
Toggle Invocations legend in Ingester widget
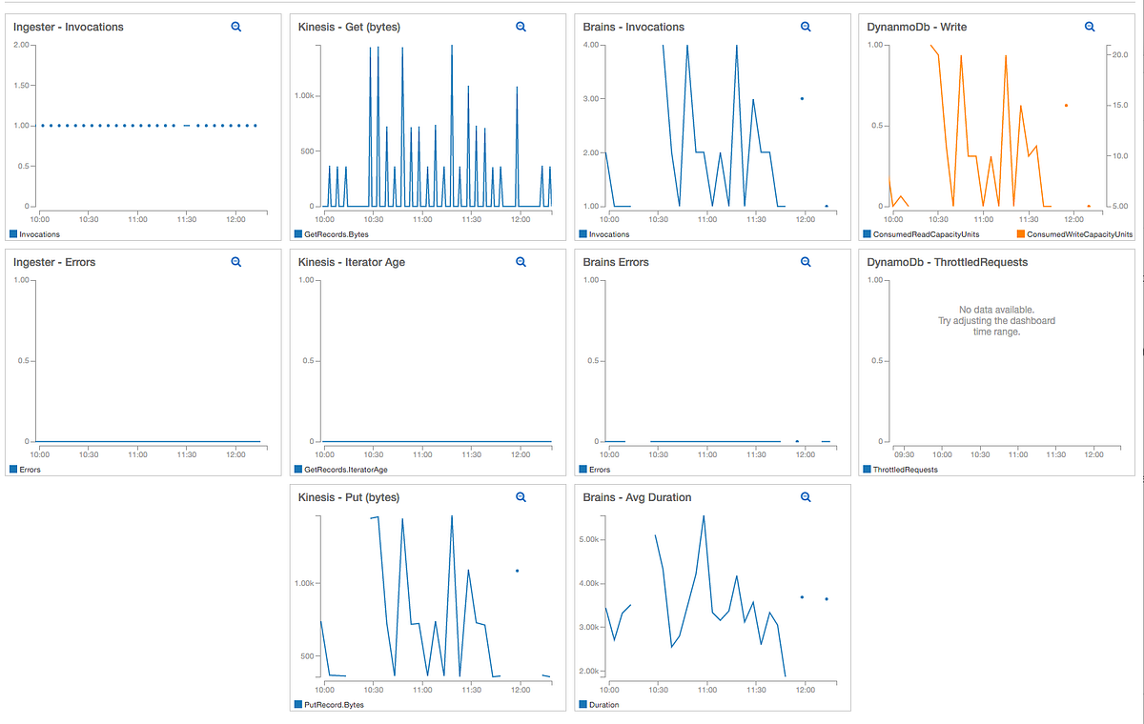point(34,233)
